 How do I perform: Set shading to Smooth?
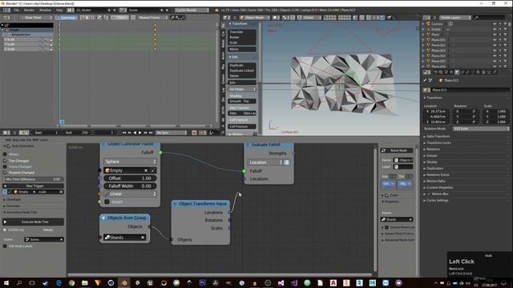[x=235, y=102]
